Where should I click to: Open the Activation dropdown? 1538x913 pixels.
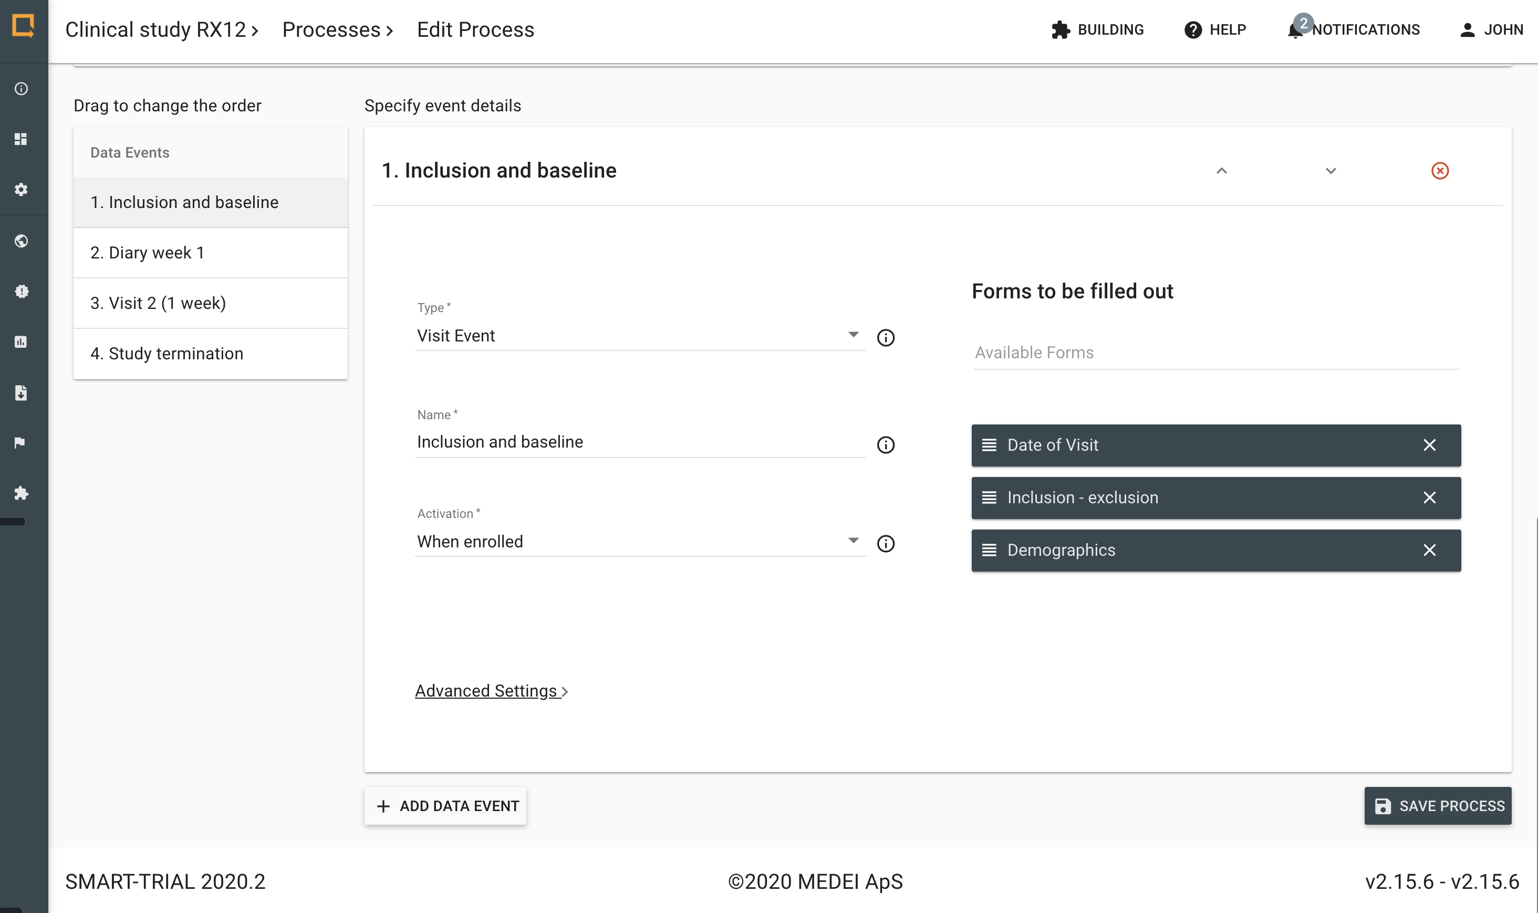point(640,542)
